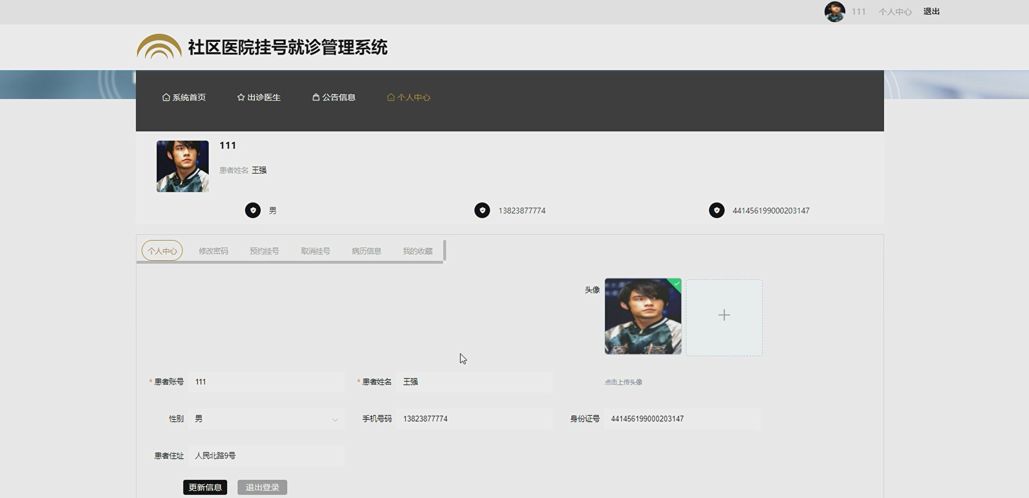Click profile heading 111
1029x498 pixels.
(228, 146)
